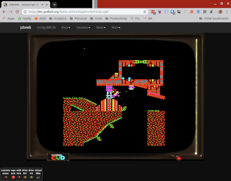
Task: Open Code bookmark folder
Action: tap(96, 19)
